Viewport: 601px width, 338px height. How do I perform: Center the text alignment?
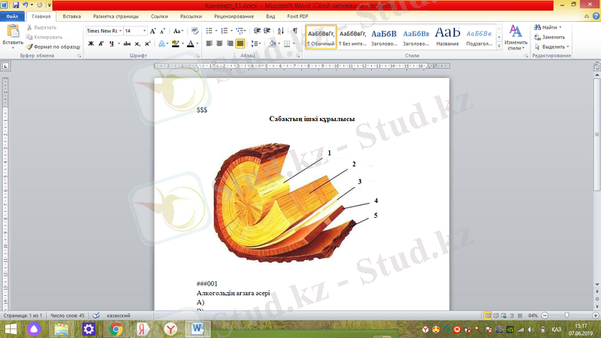coord(219,44)
